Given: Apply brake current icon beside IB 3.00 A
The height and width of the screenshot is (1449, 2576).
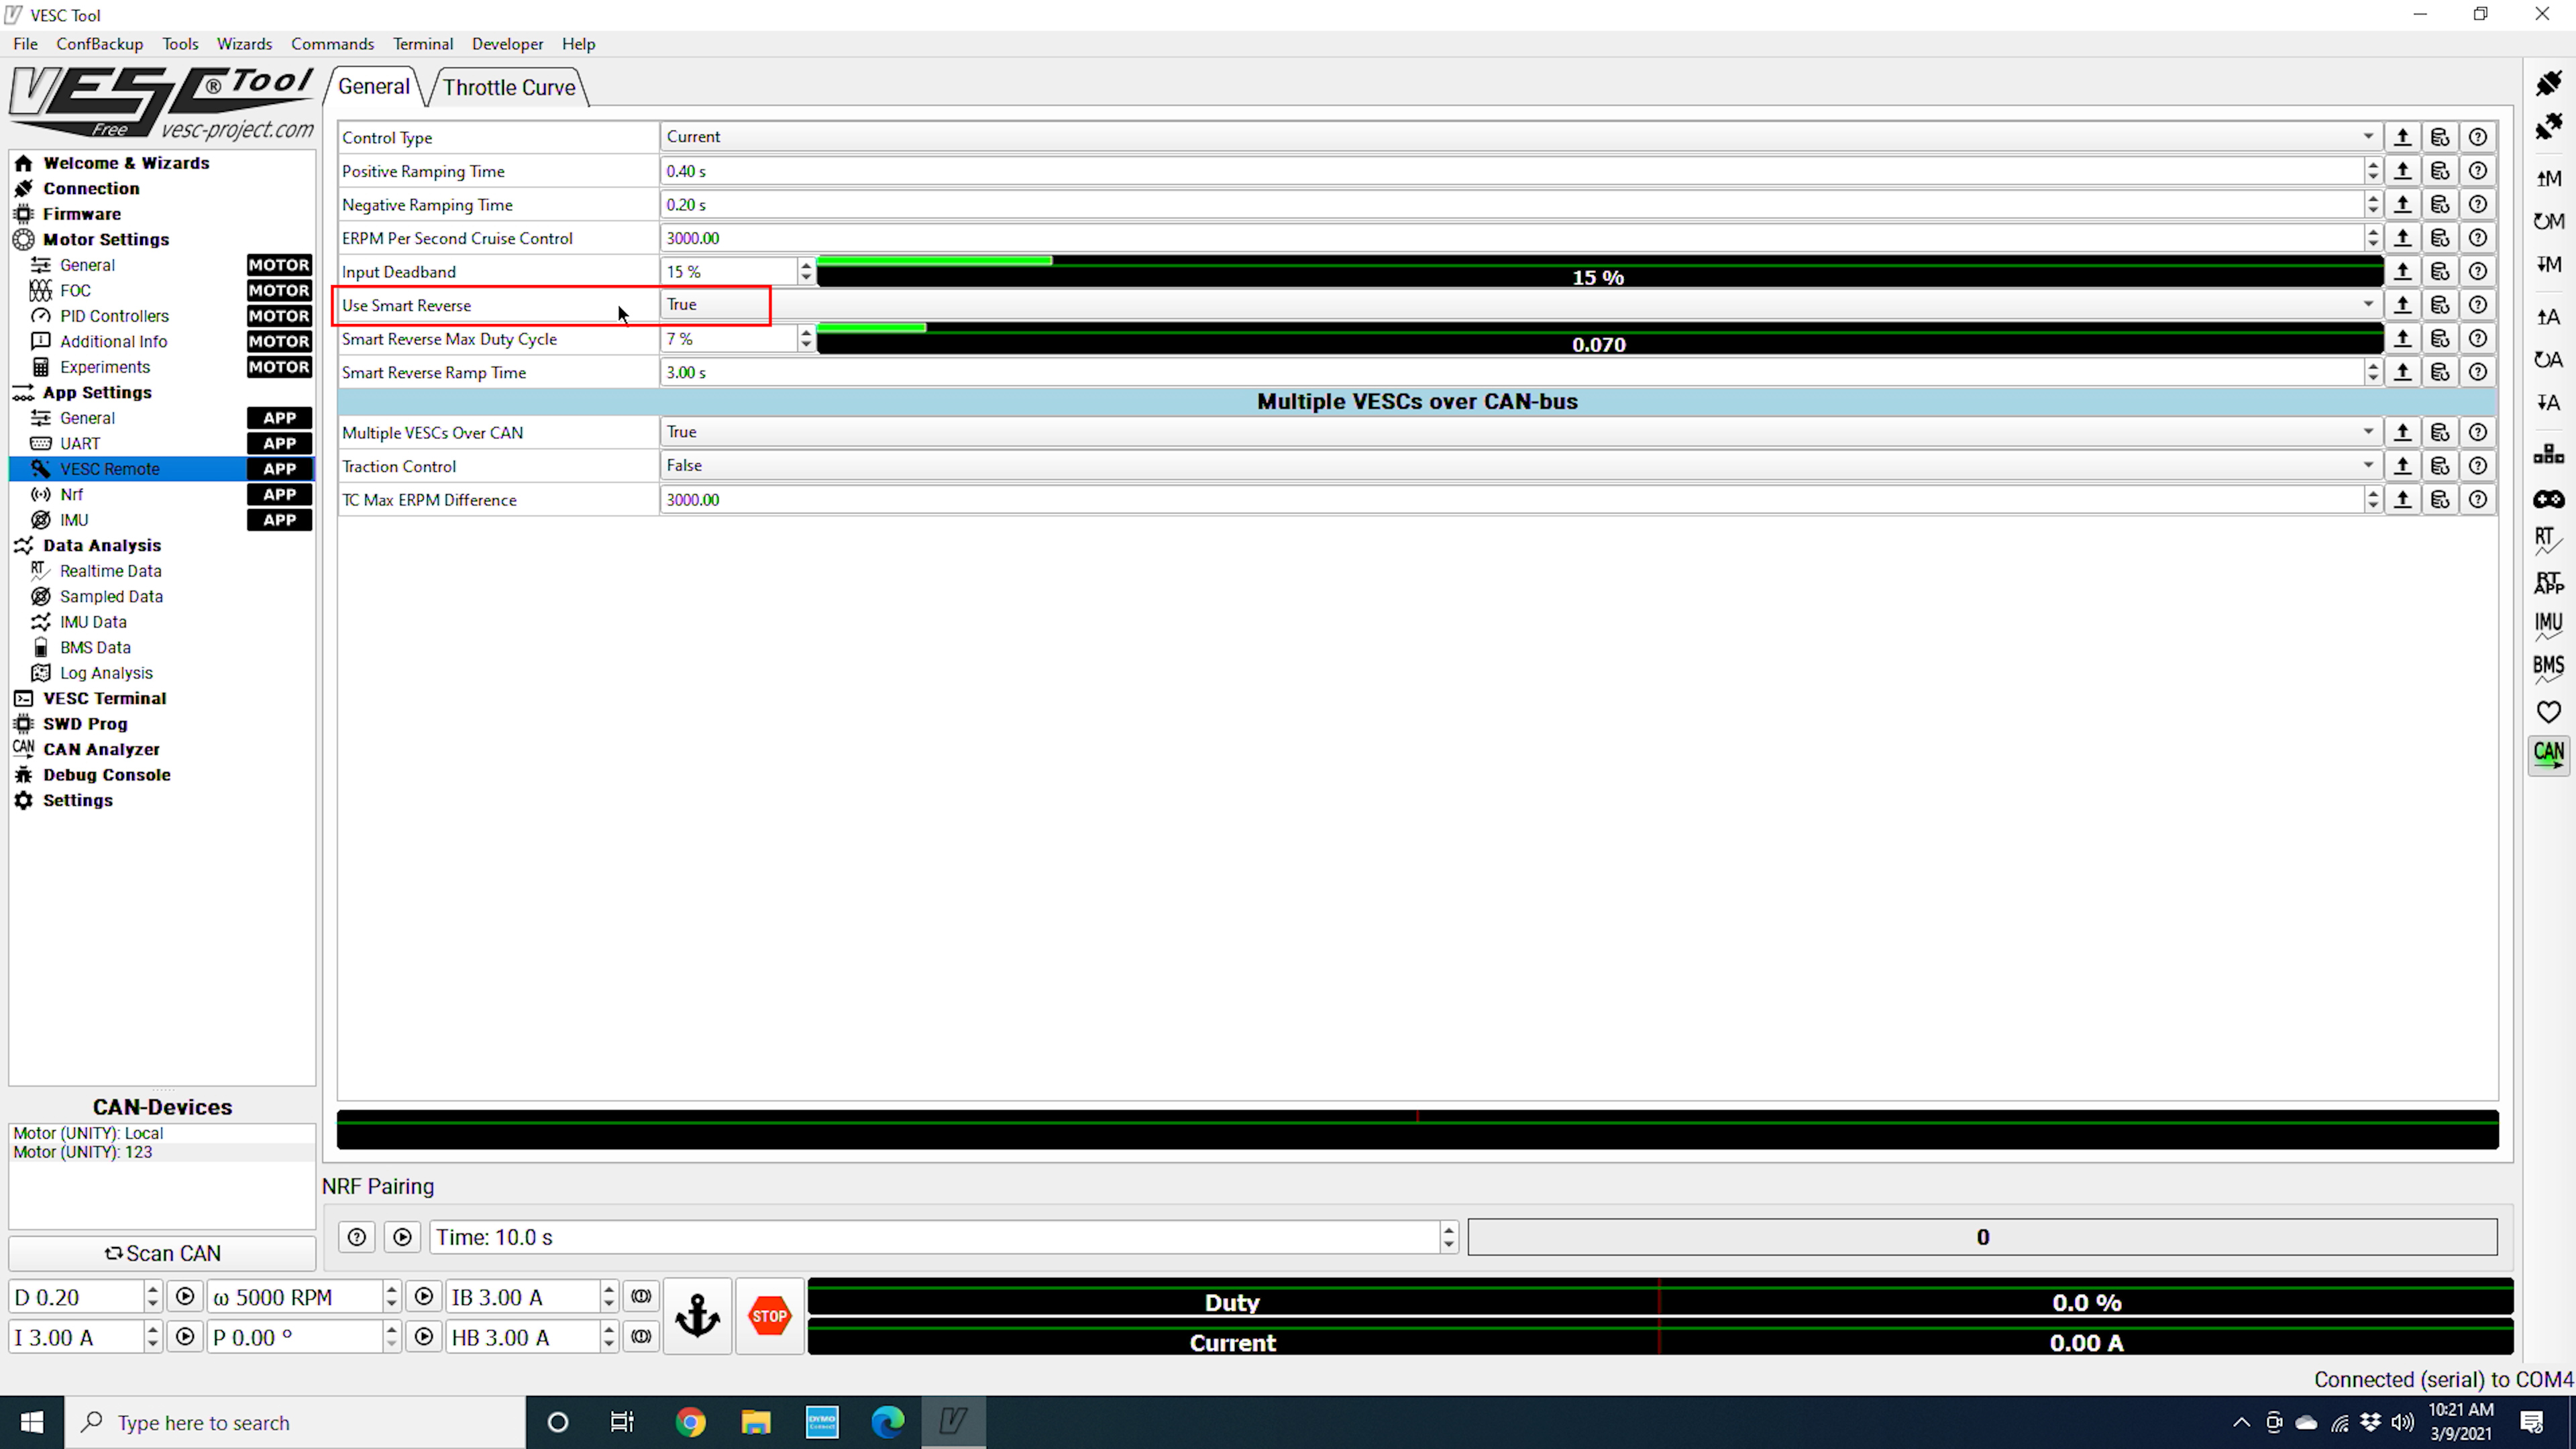Looking at the screenshot, I should click(x=641, y=1297).
